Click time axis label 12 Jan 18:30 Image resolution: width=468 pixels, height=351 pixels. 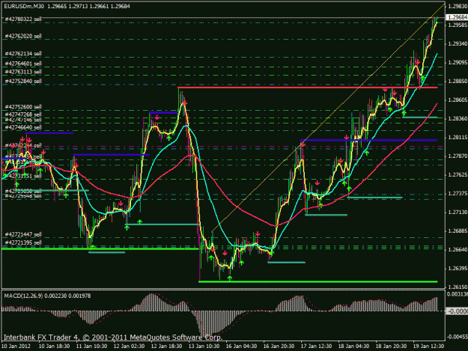(166, 347)
